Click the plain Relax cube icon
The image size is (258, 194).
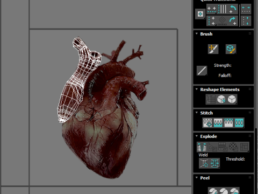coord(232,99)
